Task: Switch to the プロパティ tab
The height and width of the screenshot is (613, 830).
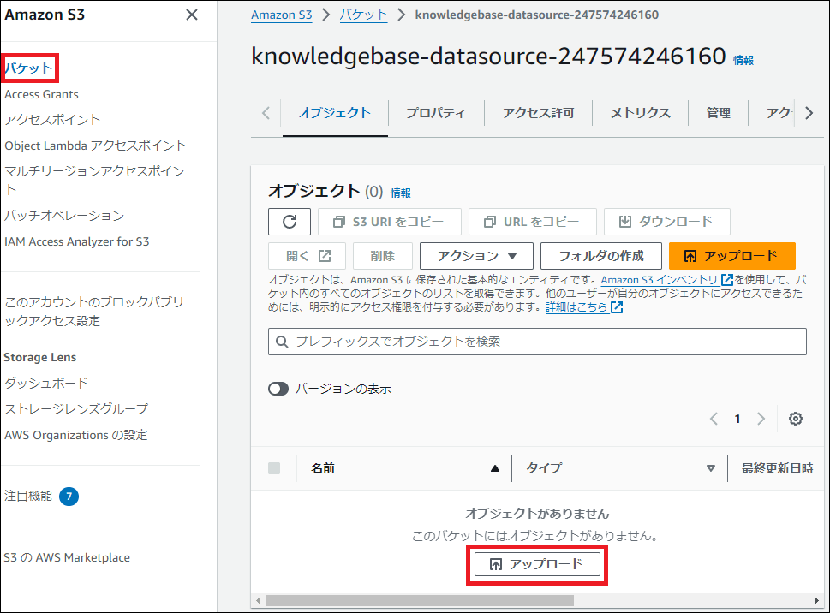Action: pos(435,113)
